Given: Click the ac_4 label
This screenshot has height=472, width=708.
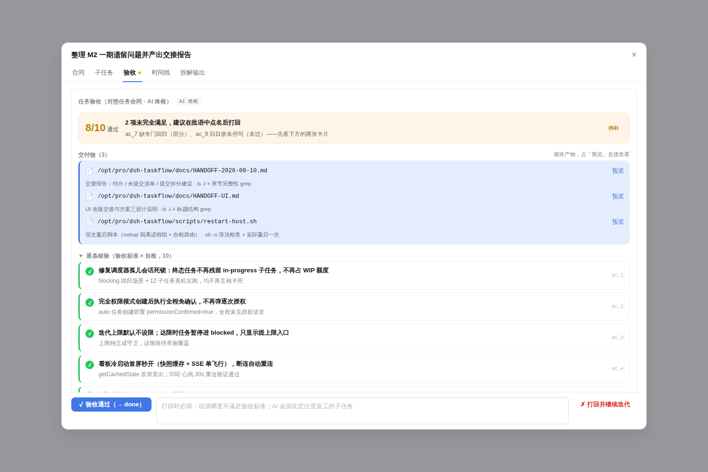Looking at the screenshot, I should pyautogui.click(x=617, y=369).
